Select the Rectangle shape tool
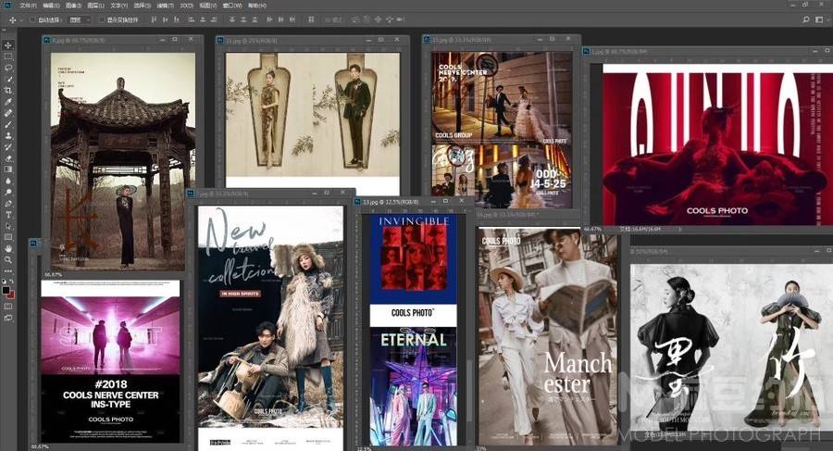This screenshot has height=451, width=833. pos(8,237)
